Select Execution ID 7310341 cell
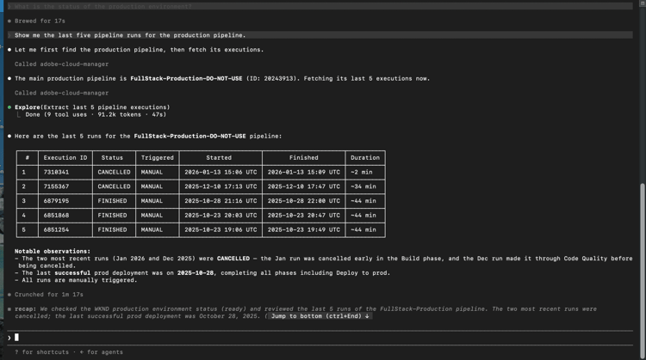 pos(56,172)
